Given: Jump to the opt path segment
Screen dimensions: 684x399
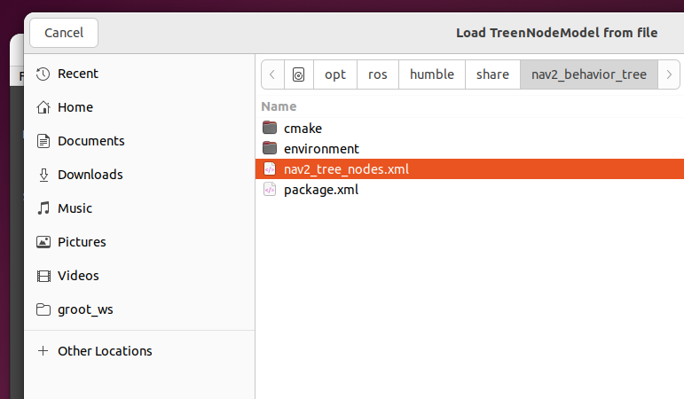Looking at the screenshot, I should point(335,74).
